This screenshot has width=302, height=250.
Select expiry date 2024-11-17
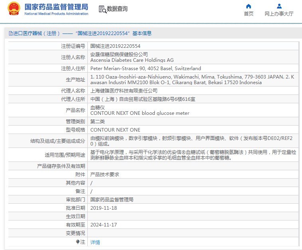[104, 225]
